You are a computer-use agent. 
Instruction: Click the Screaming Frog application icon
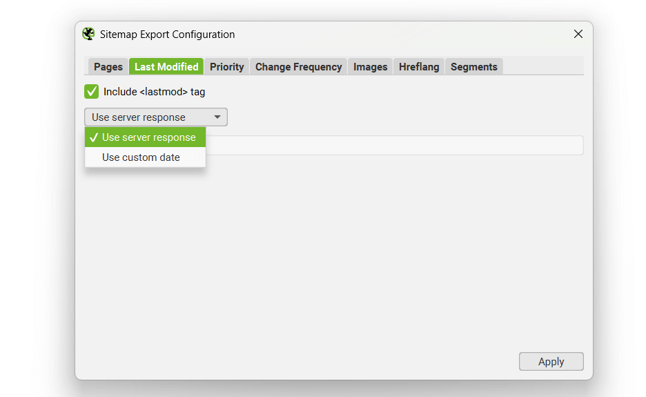(x=88, y=34)
